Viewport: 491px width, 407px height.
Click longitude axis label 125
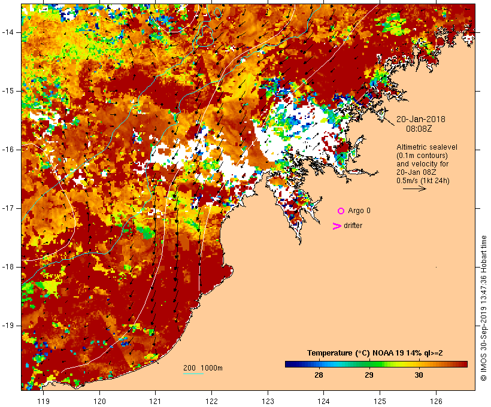[x=380, y=402]
